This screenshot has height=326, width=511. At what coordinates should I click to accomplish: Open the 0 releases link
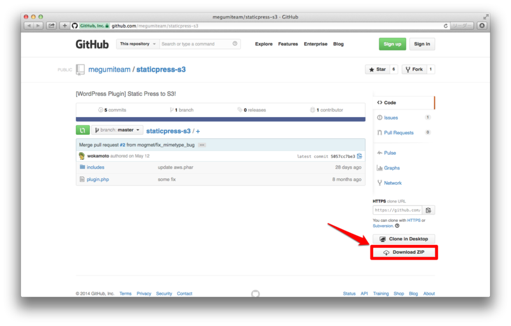click(x=252, y=110)
